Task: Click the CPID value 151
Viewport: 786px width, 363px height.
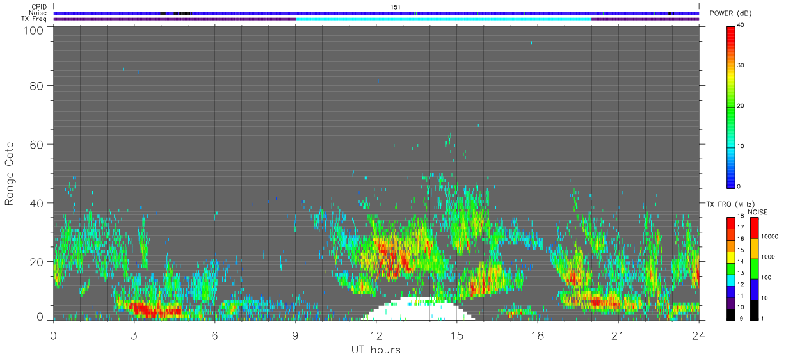Action: coord(396,7)
